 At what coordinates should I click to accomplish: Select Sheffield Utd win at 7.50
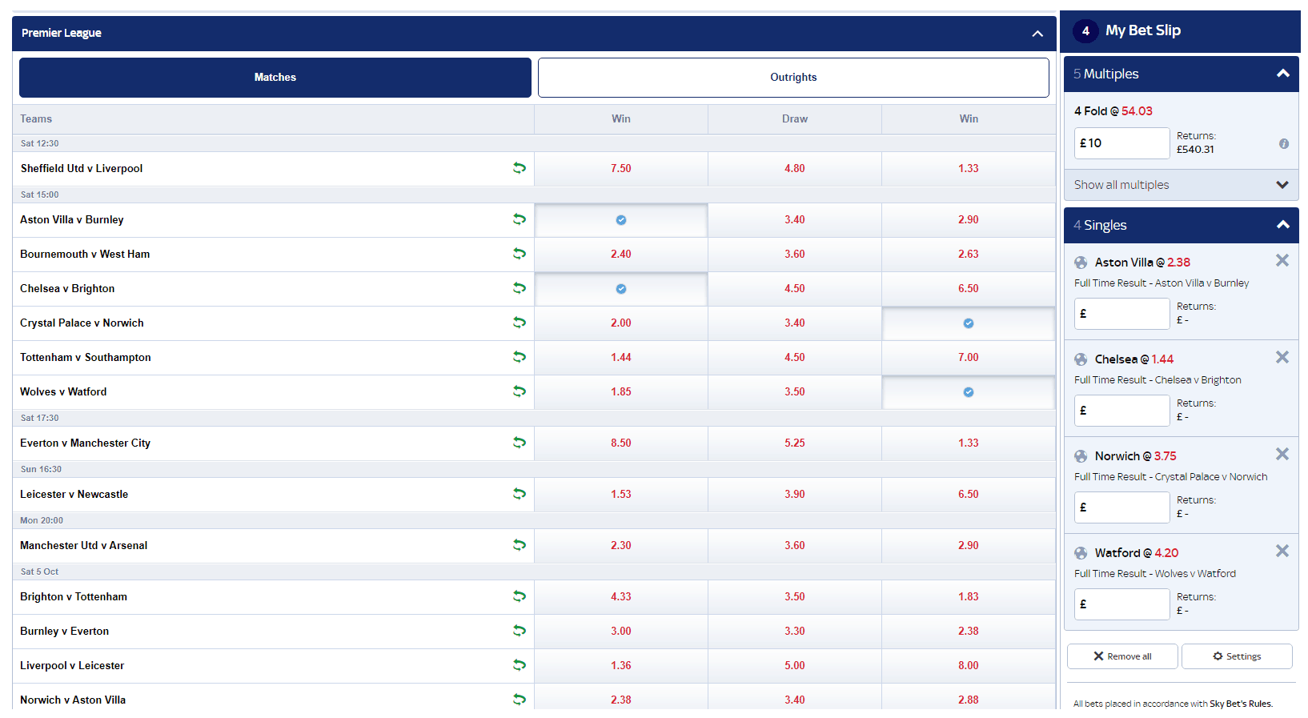tap(621, 169)
